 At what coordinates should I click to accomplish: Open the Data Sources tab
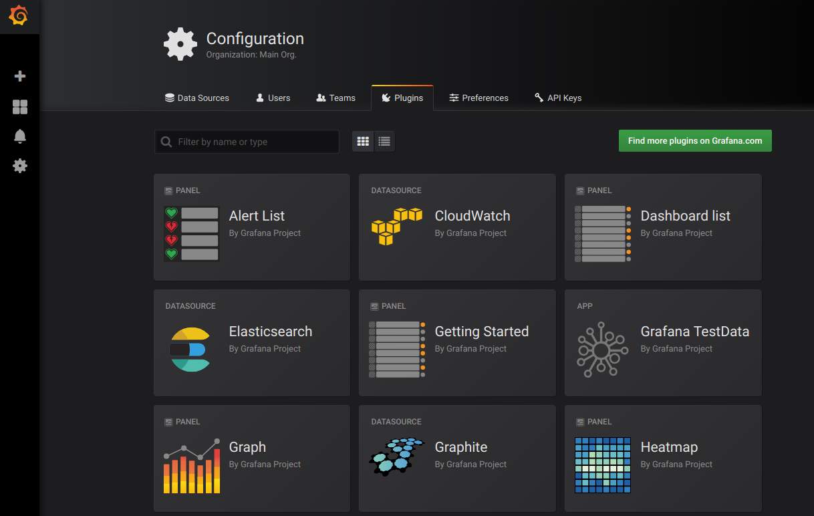[x=197, y=98]
